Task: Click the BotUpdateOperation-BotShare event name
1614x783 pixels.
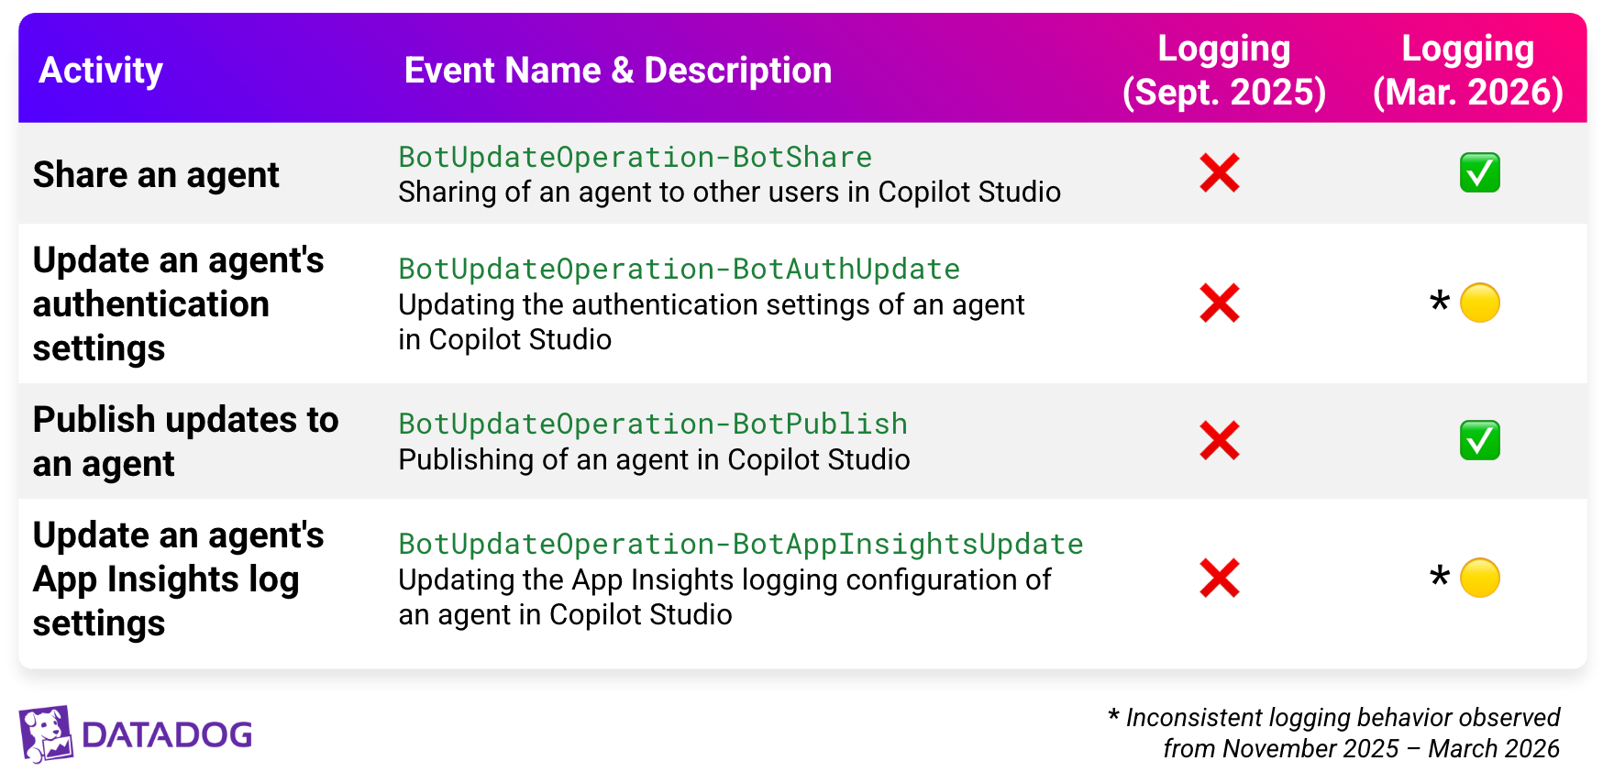Action: 635,158
